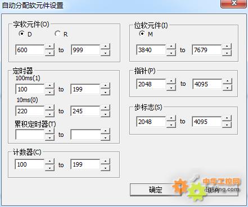248x207 pixels.
Task: Decrease the bit device end value 7679
Action: pos(227,53)
